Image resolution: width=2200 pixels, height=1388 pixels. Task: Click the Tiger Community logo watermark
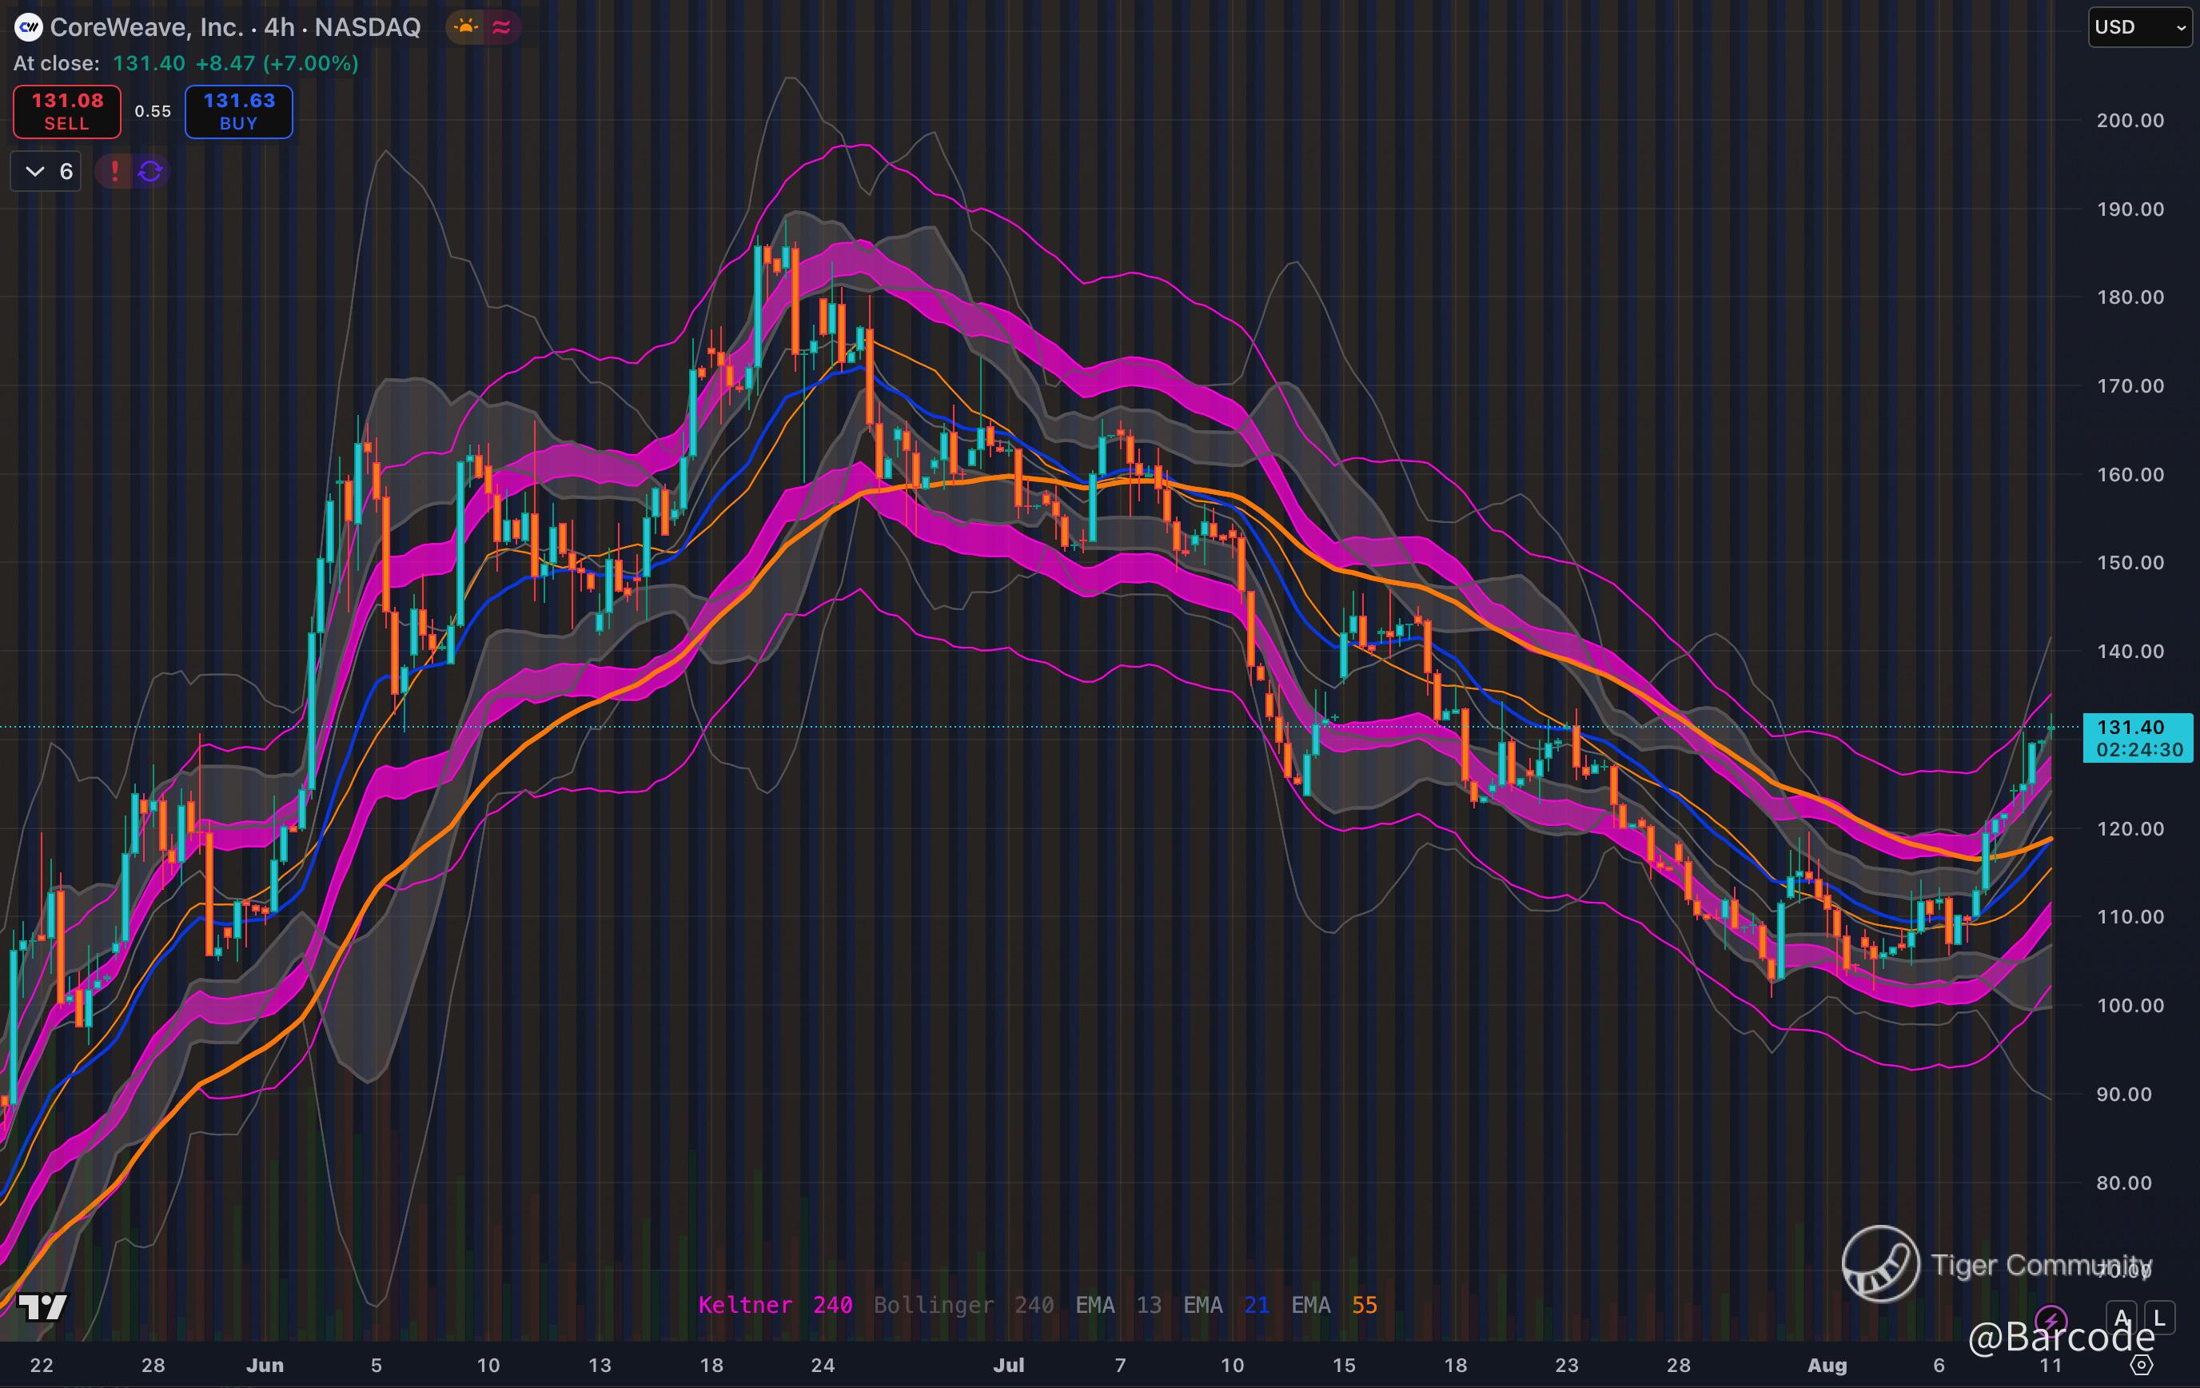1880,1265
